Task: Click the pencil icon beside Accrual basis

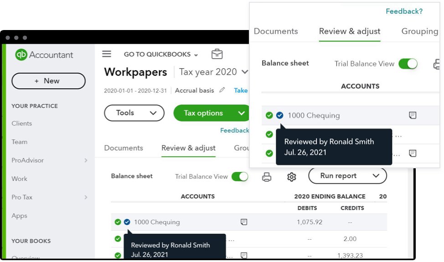Action: (222, 90)
